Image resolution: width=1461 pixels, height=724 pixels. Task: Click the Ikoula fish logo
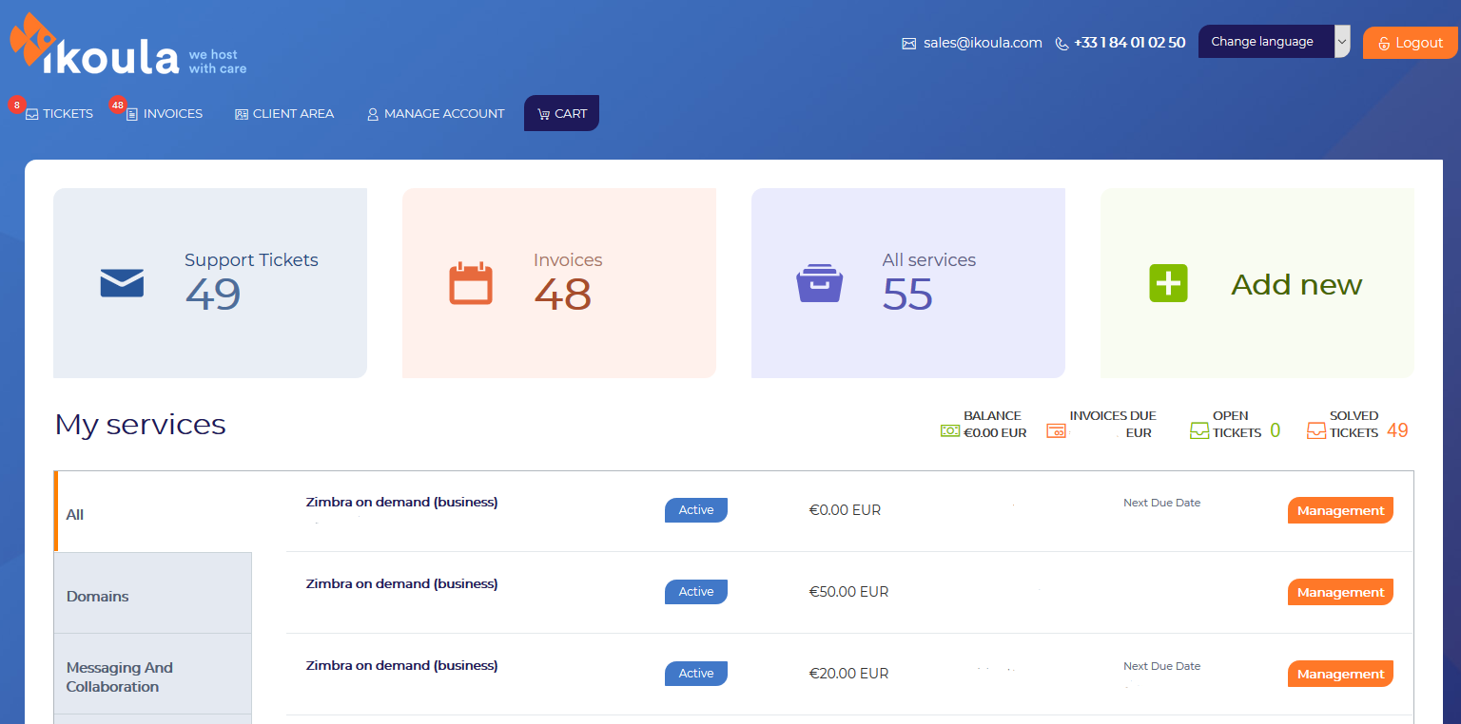(x=33, y=38)
